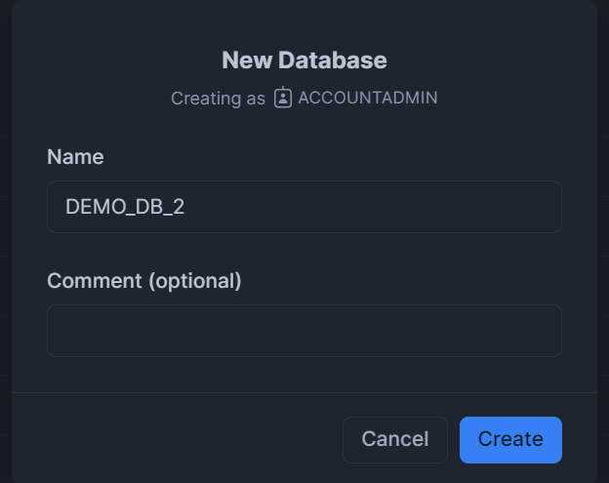609x483 pixels.
Task: Create the DEMO_DB_2 database
Action: pyautogui.click(x=510, y=440)
